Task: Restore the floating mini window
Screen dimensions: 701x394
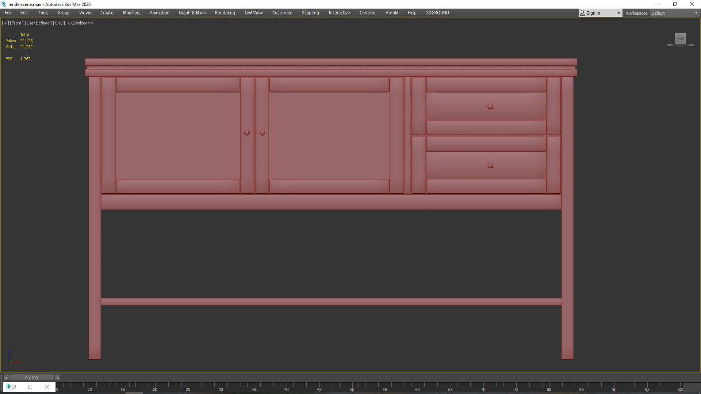Action: click(14, 387)
